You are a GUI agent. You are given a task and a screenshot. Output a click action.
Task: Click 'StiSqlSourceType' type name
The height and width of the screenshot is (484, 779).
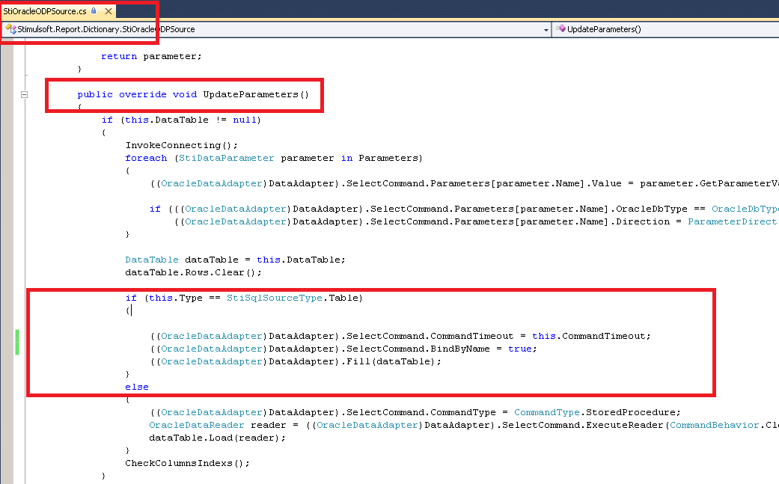click(x=274, y=298)
